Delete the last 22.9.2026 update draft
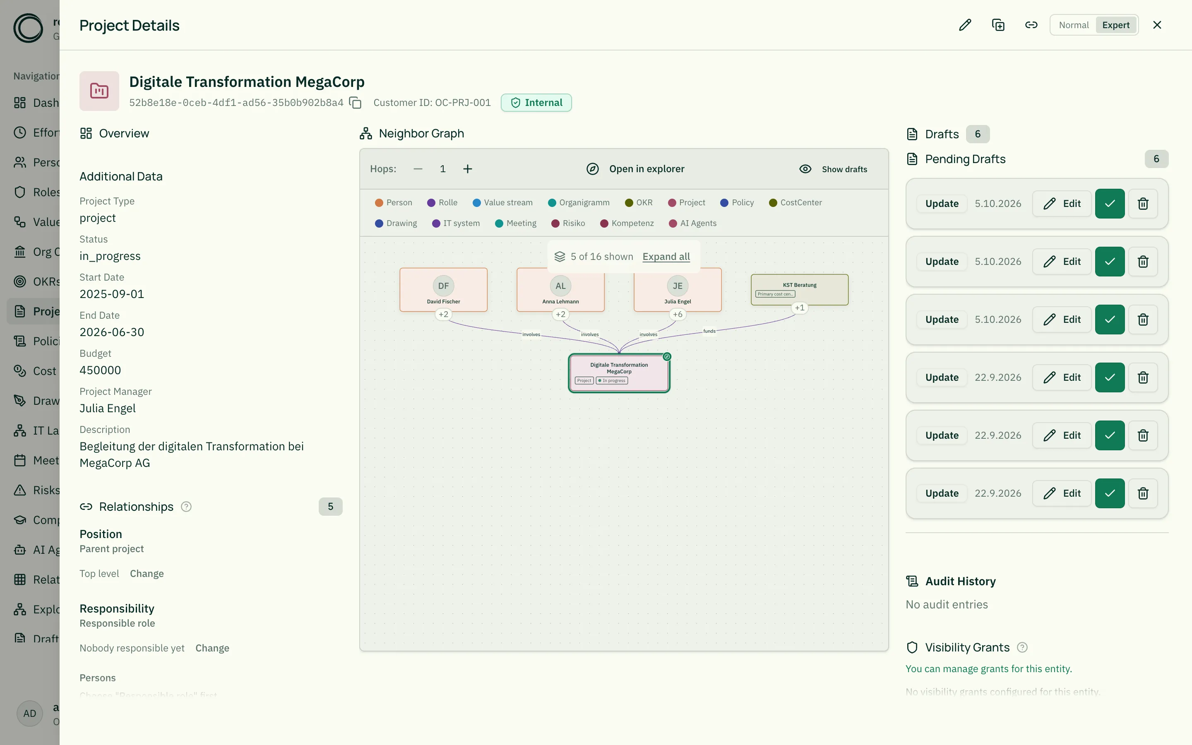This screenshot has height=745, width=1192. tap(1143, 493)
